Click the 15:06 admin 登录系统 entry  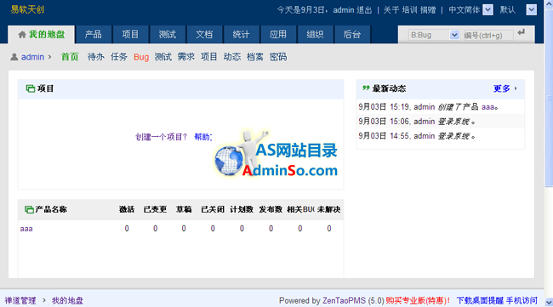pyautogui.click(x=440, y=122)
